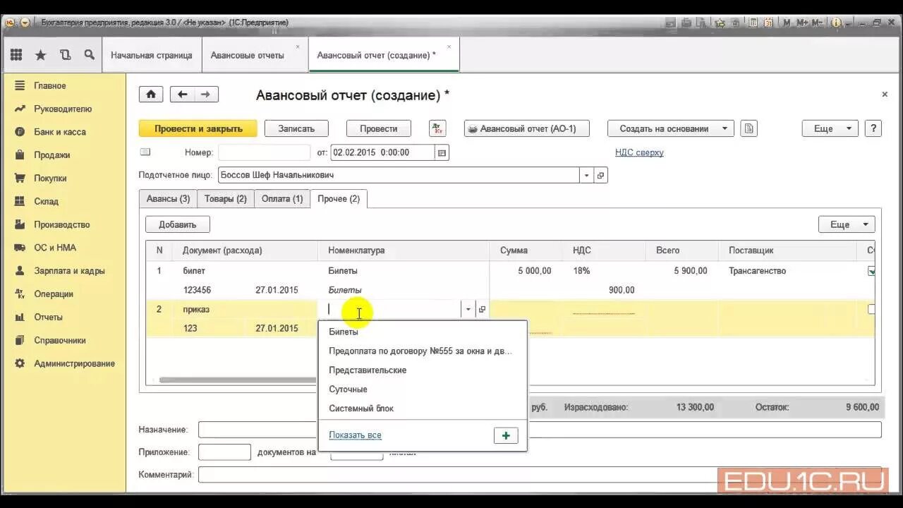Open the Создать на основании dropdown
Screen dimensions: 903x508
[671, 128]
